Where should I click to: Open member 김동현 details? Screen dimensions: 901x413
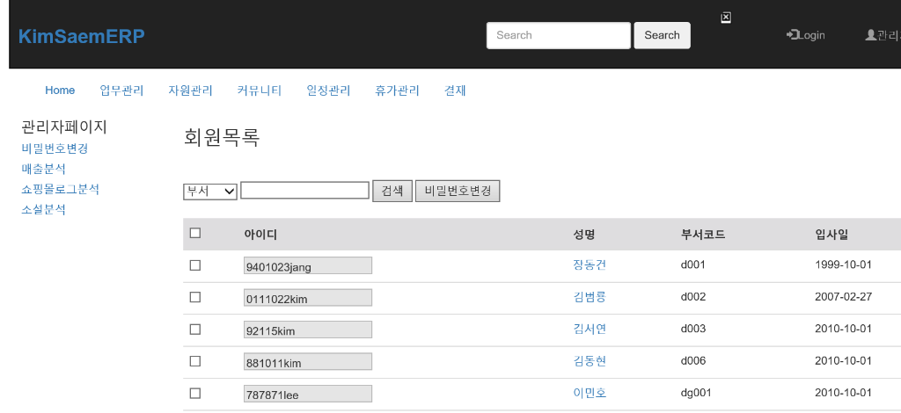coord(590,361)
